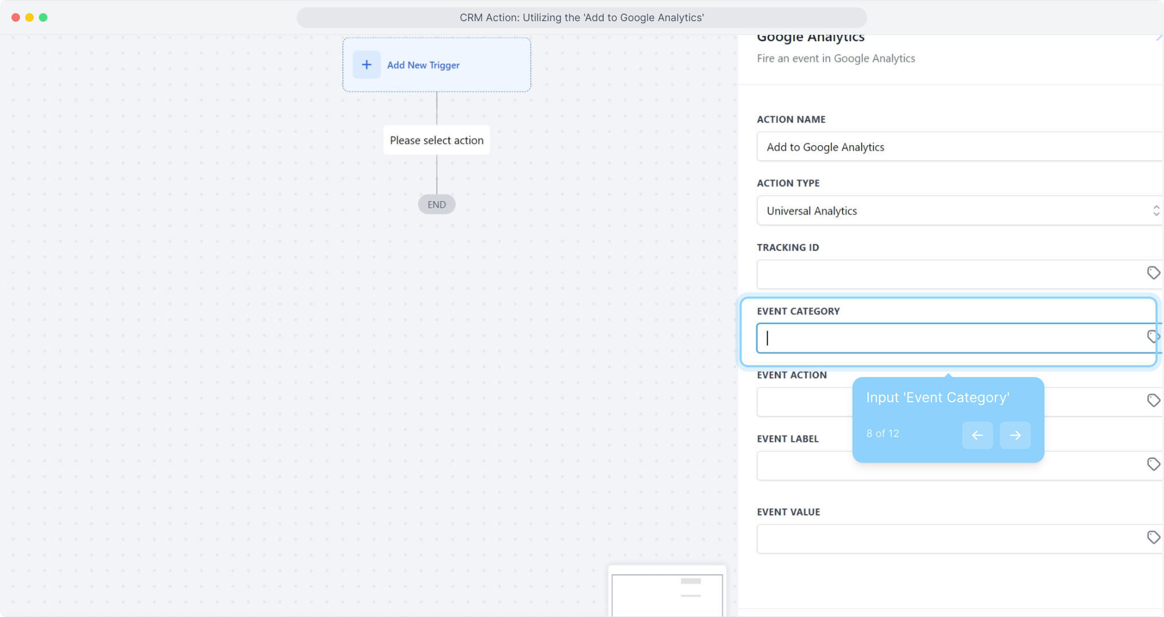Click the Please select action node
This screenshot has height=617, width=1164.
coord(436,141)
